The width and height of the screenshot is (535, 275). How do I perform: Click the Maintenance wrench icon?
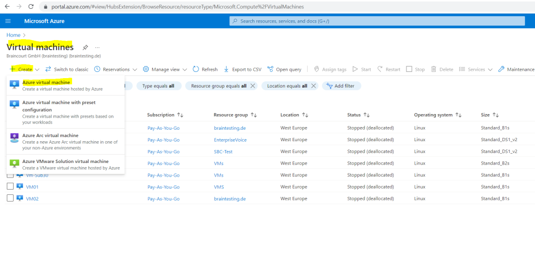[x=501, y=69]
